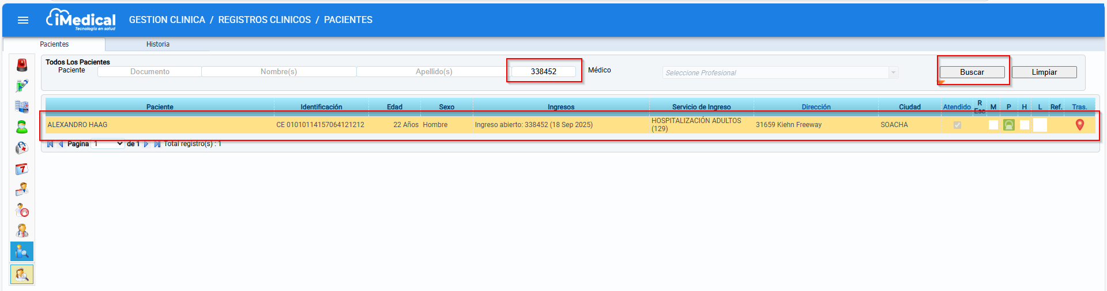Click the Documento input field
1107x291 pixels.
pos(149,71)
